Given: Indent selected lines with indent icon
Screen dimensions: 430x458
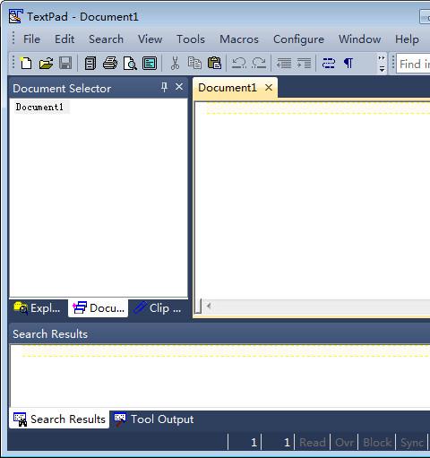Looking at the screenshot, I should [x=304, y=64].
